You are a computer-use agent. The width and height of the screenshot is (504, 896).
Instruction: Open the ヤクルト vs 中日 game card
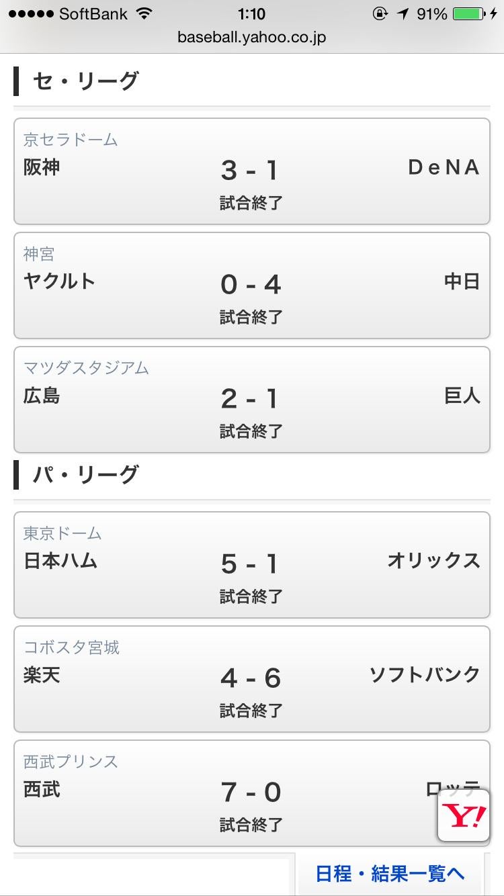pos(251,285)
